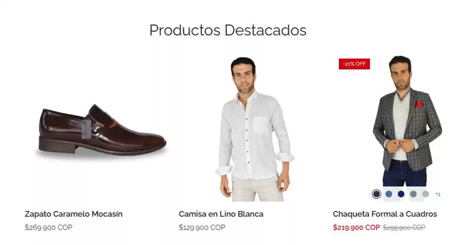The height and width of the screenshot is (245, 460).
Task: Show the +1 additional color option
Action: point(438,194)
